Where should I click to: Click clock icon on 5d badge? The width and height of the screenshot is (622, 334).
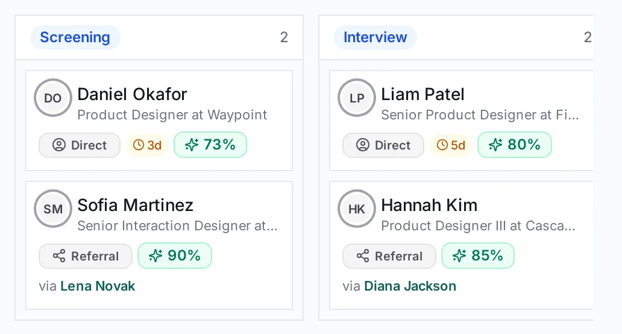(x=442, y=145)
